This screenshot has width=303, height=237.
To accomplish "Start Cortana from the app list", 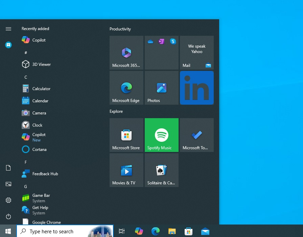I will click(x=39, y=149).
